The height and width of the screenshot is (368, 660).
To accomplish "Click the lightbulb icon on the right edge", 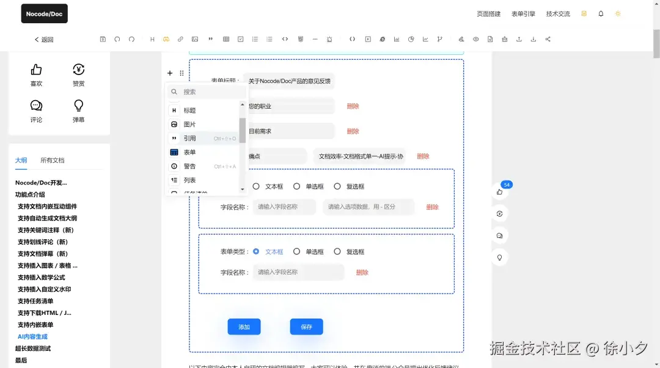I will pos(500,257).
